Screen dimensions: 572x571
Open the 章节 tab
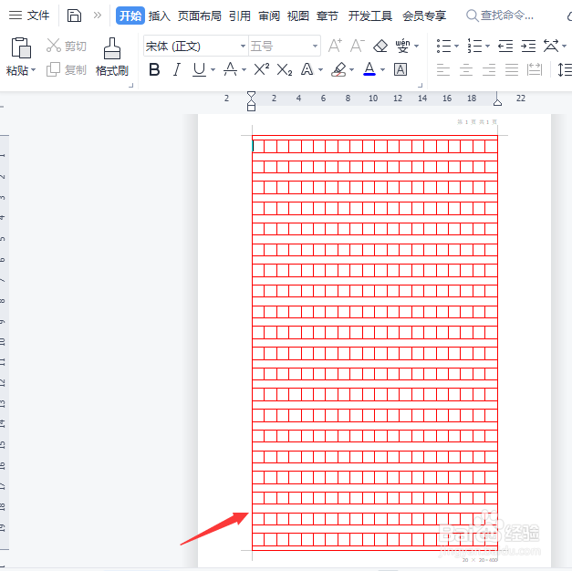pos(328,16)
